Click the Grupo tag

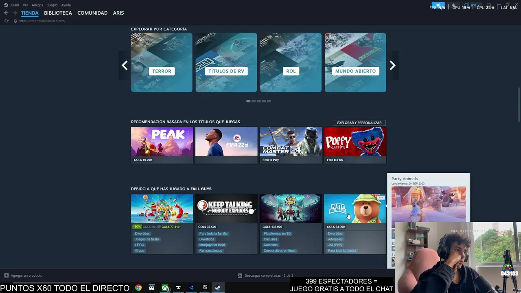(140, 251)
